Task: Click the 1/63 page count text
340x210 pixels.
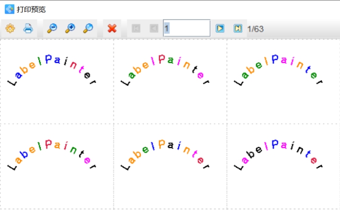Action: 255,29
